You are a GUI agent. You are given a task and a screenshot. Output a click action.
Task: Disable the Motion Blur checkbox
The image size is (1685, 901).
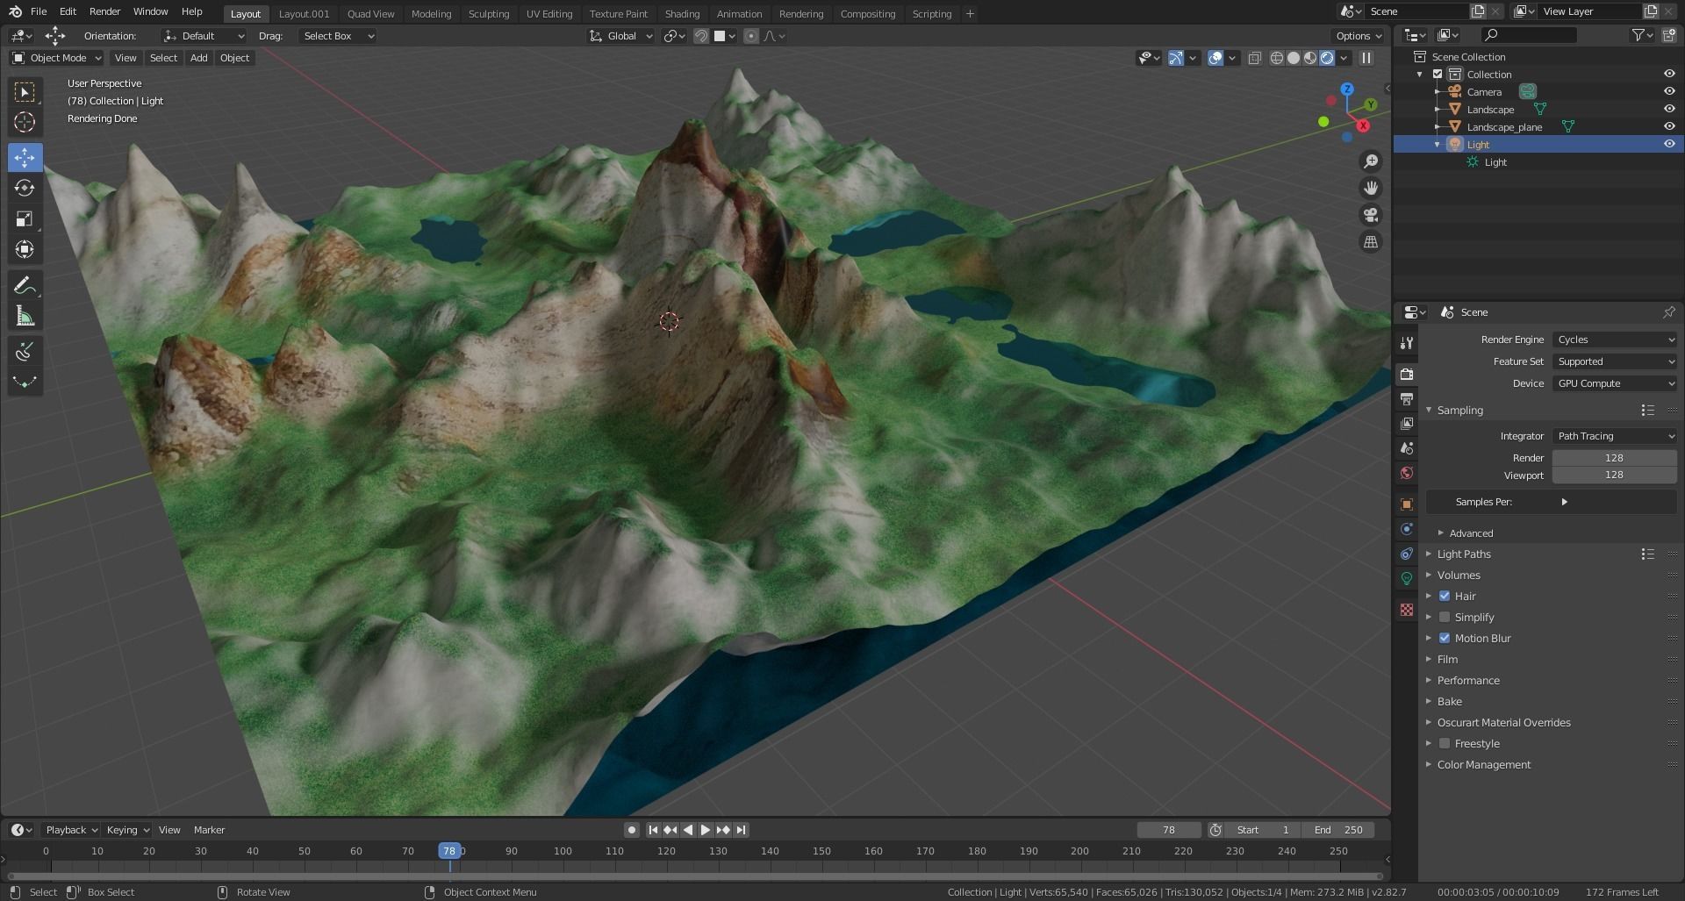[1445, 638]
